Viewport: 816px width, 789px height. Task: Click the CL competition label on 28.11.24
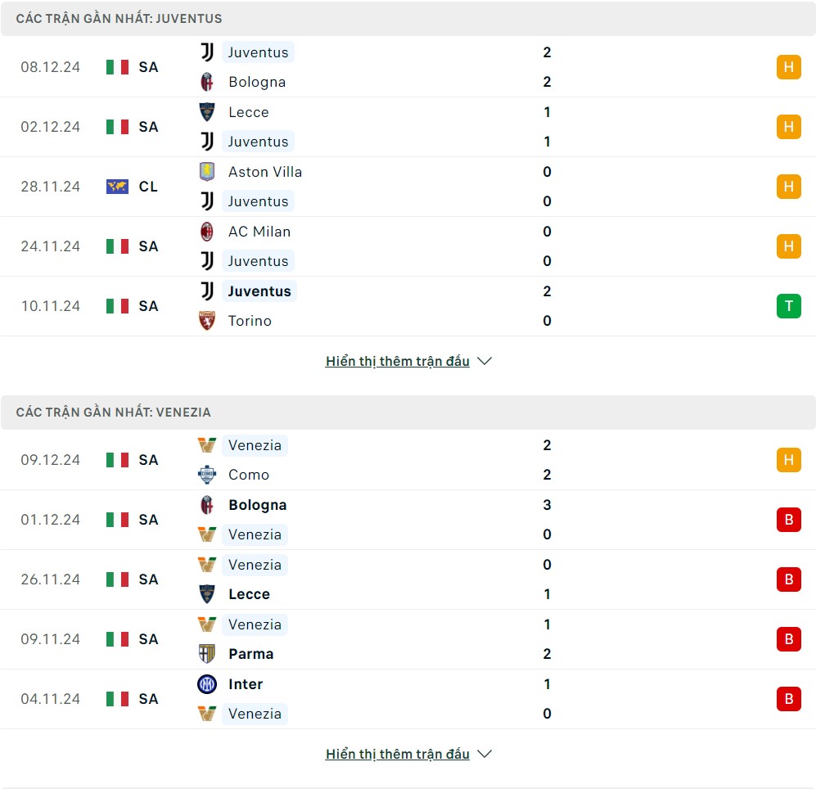pyautogui.click(x=148, y=187)
